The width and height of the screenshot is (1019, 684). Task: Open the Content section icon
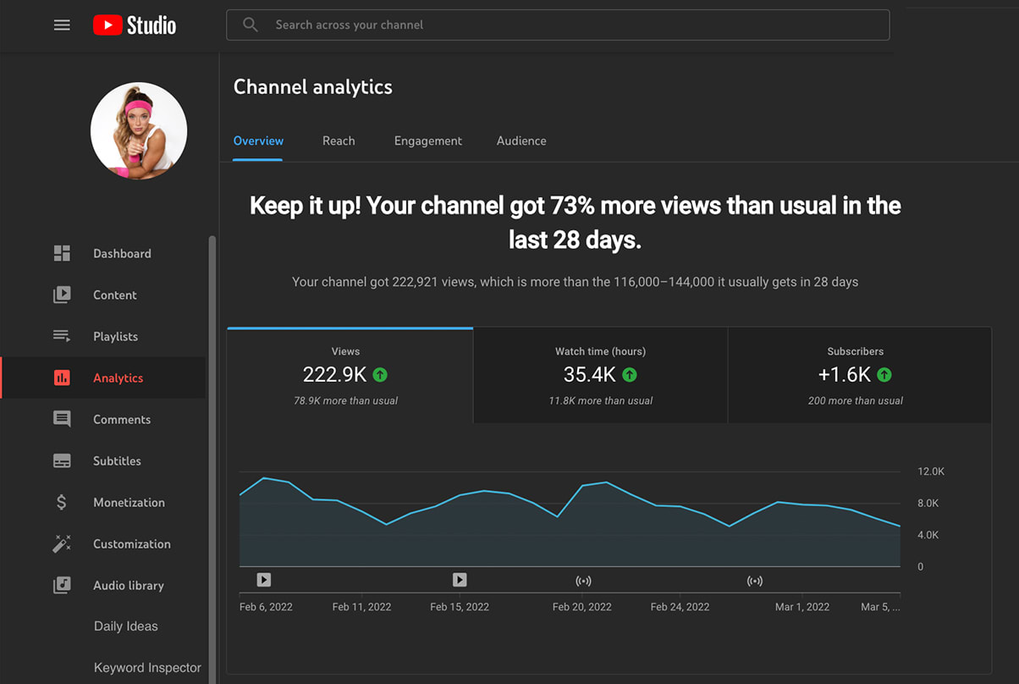[x=62, y=295]
